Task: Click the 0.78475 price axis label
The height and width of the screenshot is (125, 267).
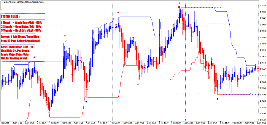Action: pos(263,57)
